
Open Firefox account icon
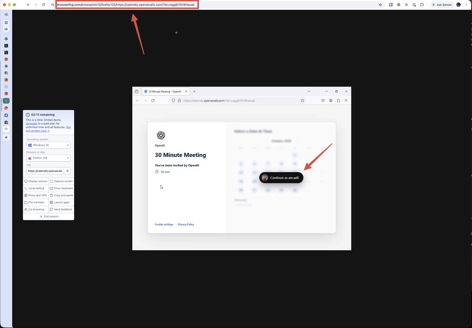click(x=331, y=101)
